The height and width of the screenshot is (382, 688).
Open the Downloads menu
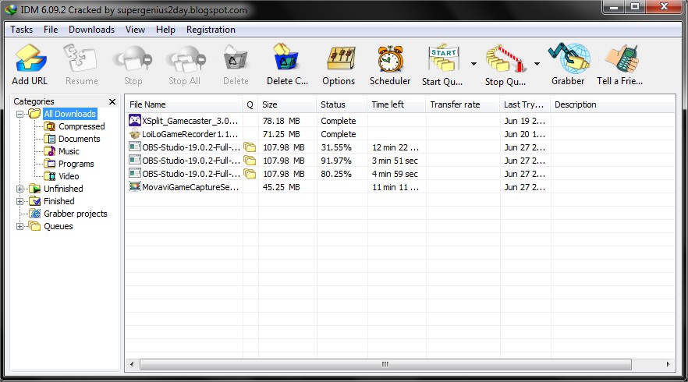tap(92, 30)
